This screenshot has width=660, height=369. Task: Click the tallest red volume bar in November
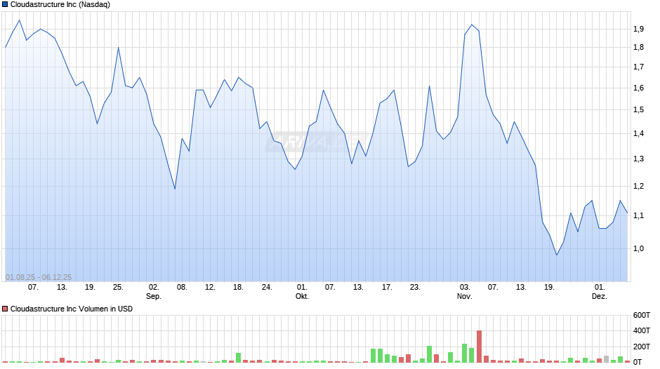479,347
